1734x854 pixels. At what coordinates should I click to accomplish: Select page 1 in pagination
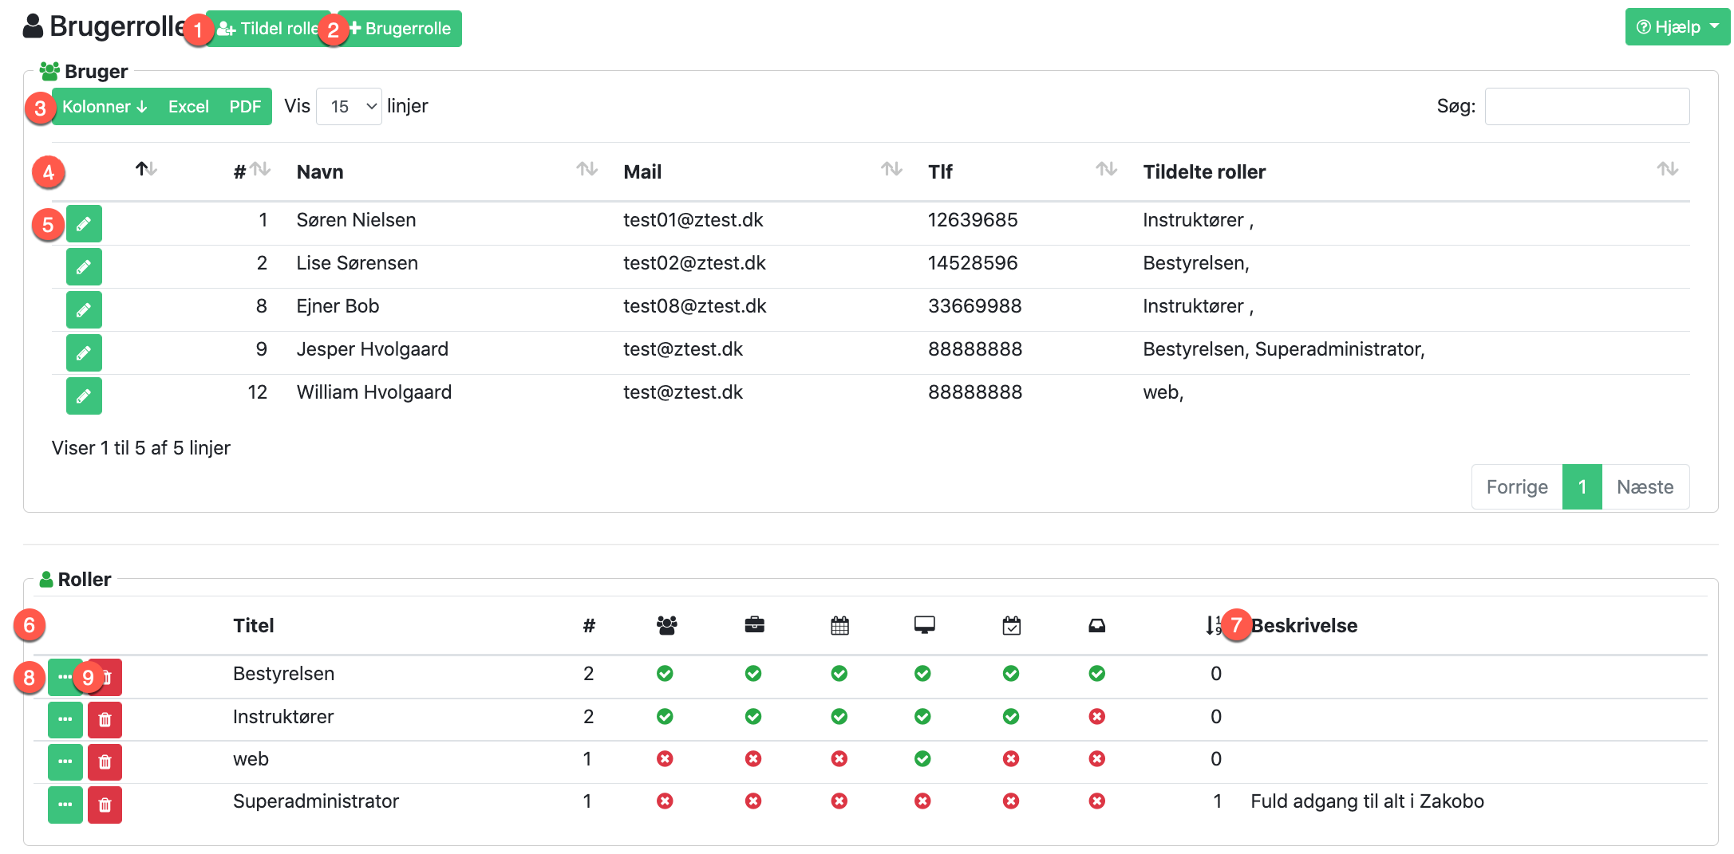(x=1582, y=487)
